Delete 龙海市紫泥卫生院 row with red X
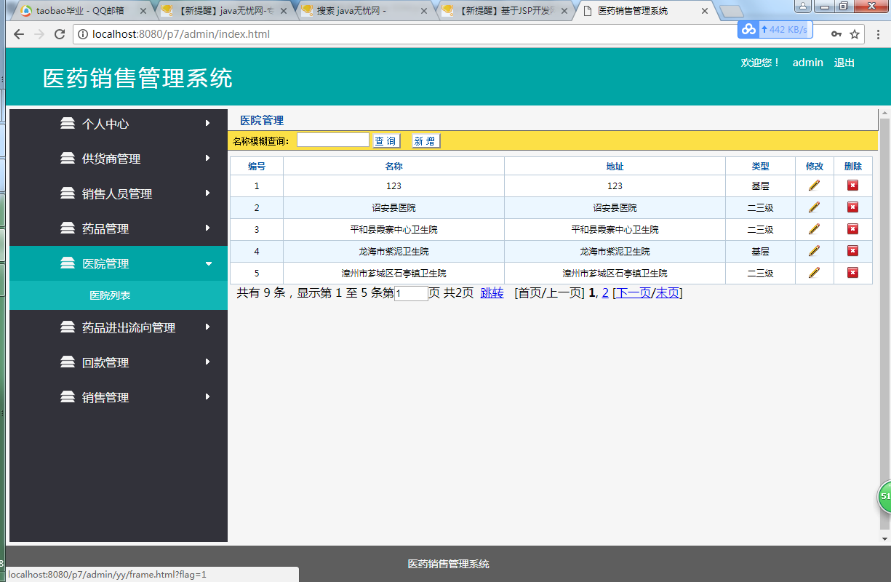 pos(852,251)
